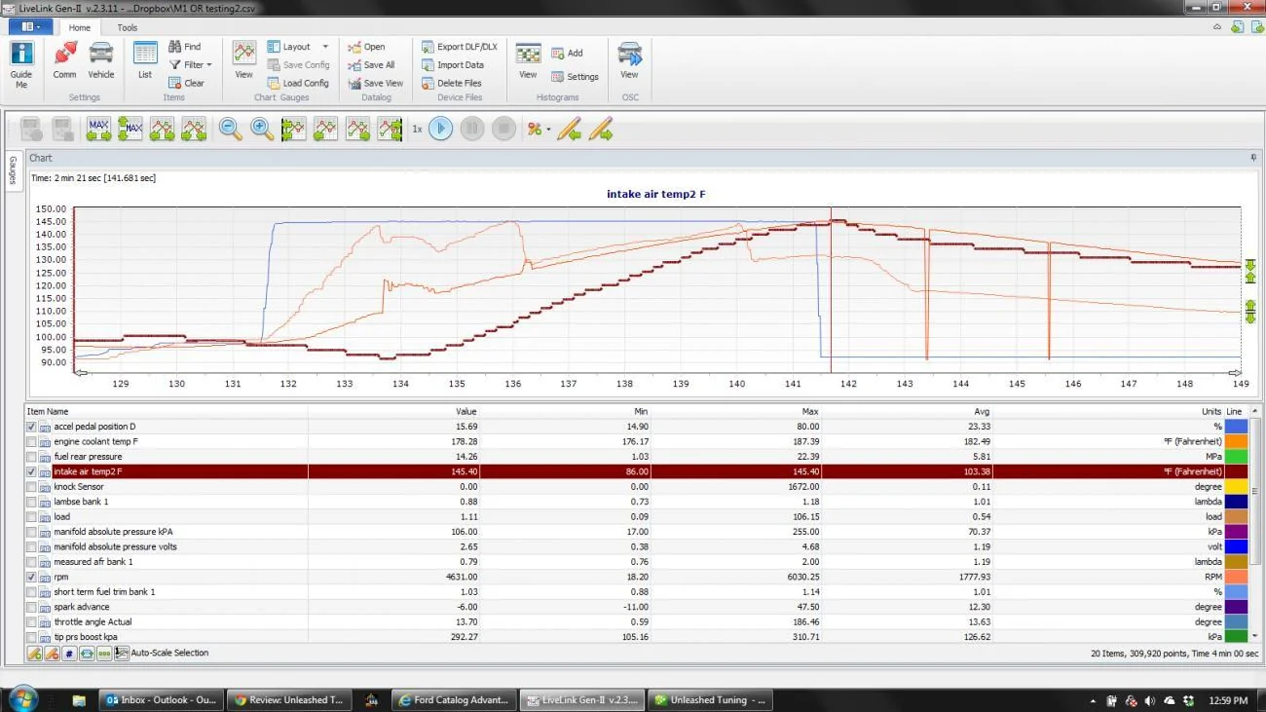Image resolution: width=1266 pixels, height=712 pixels.
Task: Click the item list vertical scrollbar
Action: click(x=1254, y=526)
